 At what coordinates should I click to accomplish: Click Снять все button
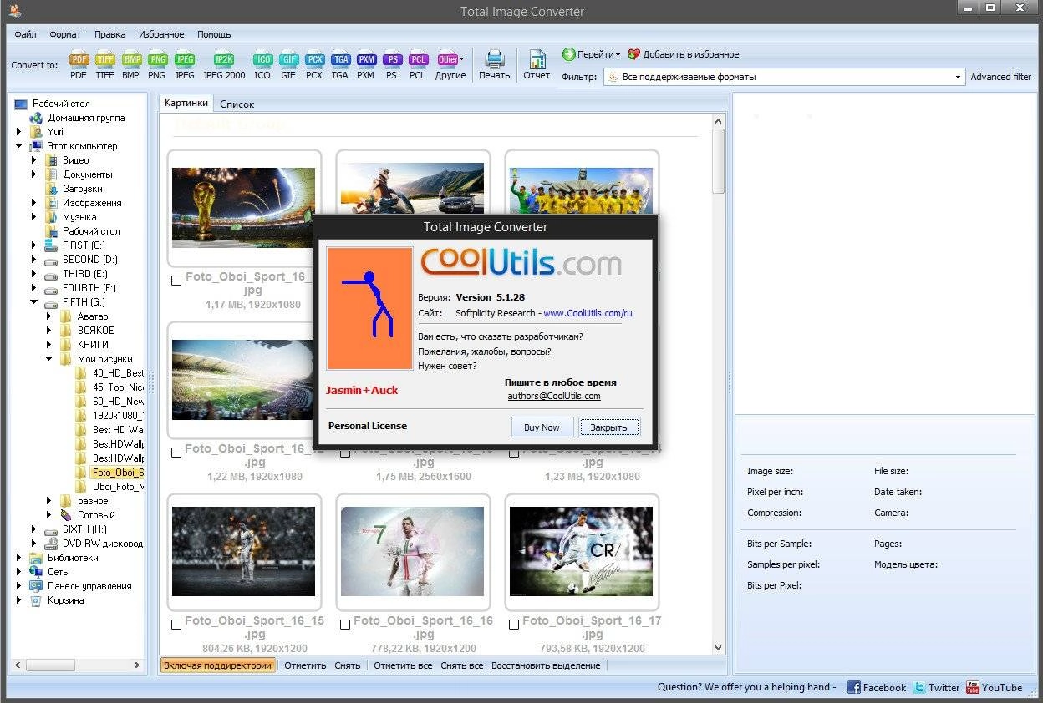click(x=462, y=665)
